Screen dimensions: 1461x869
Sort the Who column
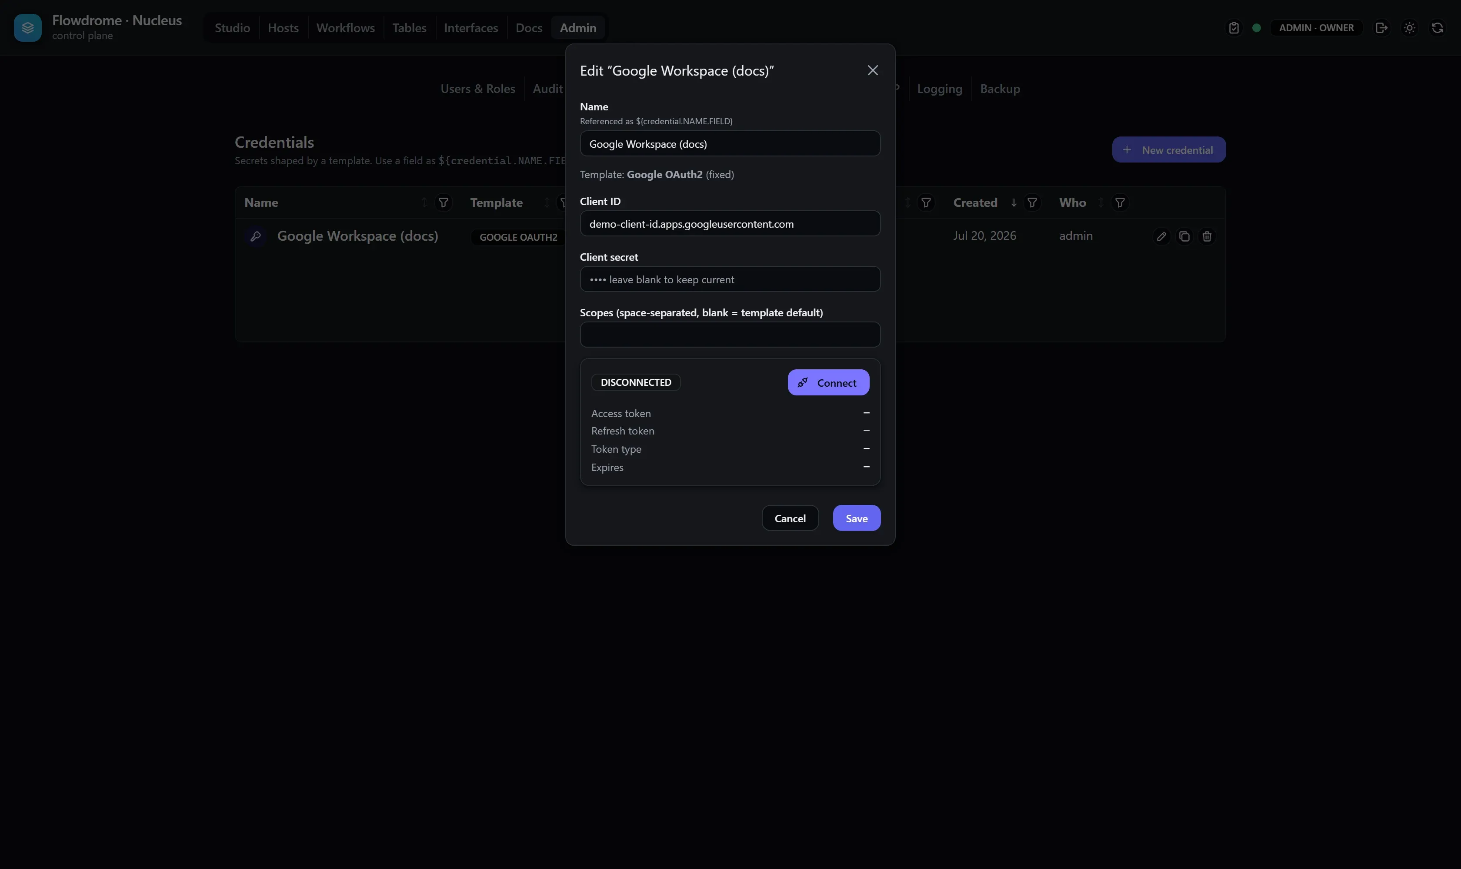pos(1101,202)
